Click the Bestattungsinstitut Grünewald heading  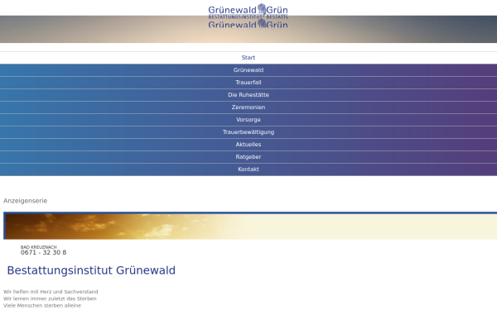click(91, 270)
